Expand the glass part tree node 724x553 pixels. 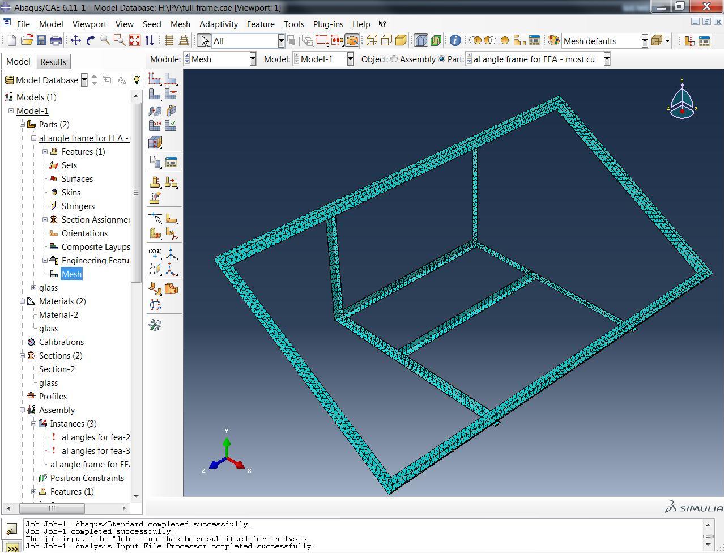click(x=33, y=288)
